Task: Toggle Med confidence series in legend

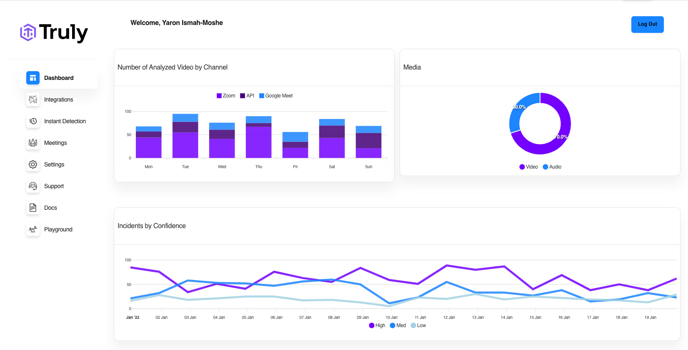Action: 398,325
